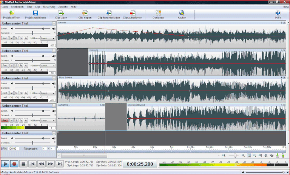
Task: Jump to project end transport button
Action: [59, 164]
